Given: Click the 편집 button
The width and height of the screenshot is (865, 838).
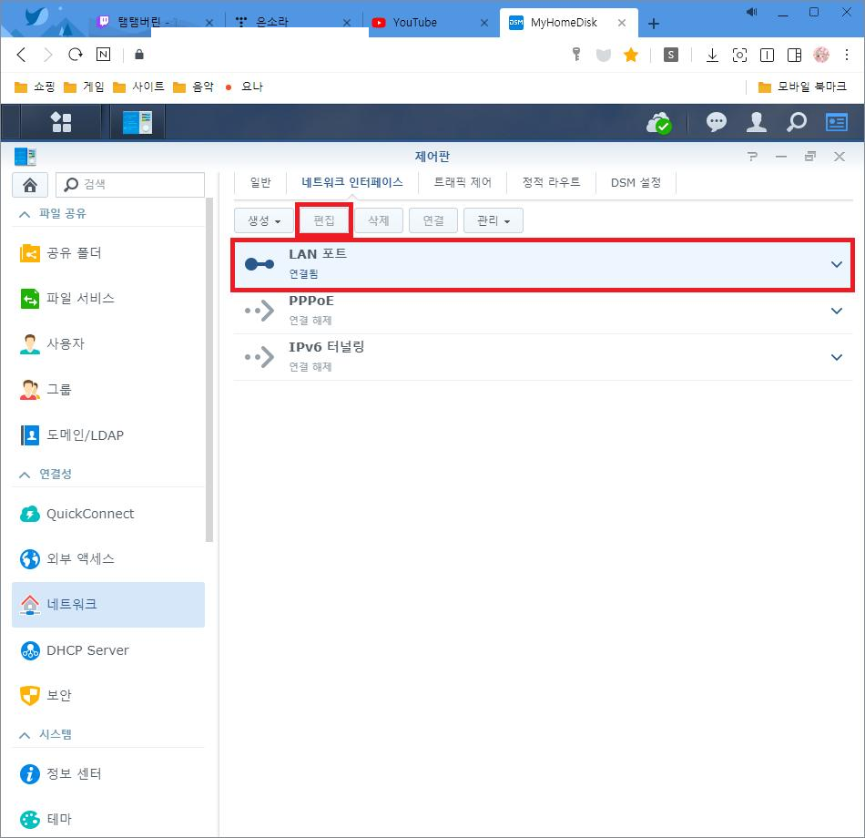Looking at the screenshot, I should click(324, 220).
